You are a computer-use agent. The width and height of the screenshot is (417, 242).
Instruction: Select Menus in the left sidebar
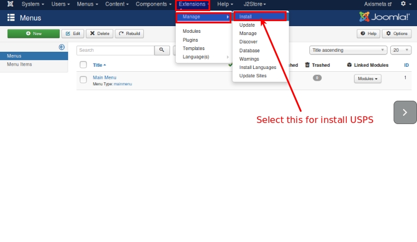(x=34, y=56)
